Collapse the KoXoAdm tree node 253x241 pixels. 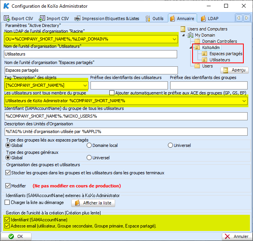pos(191,47)
